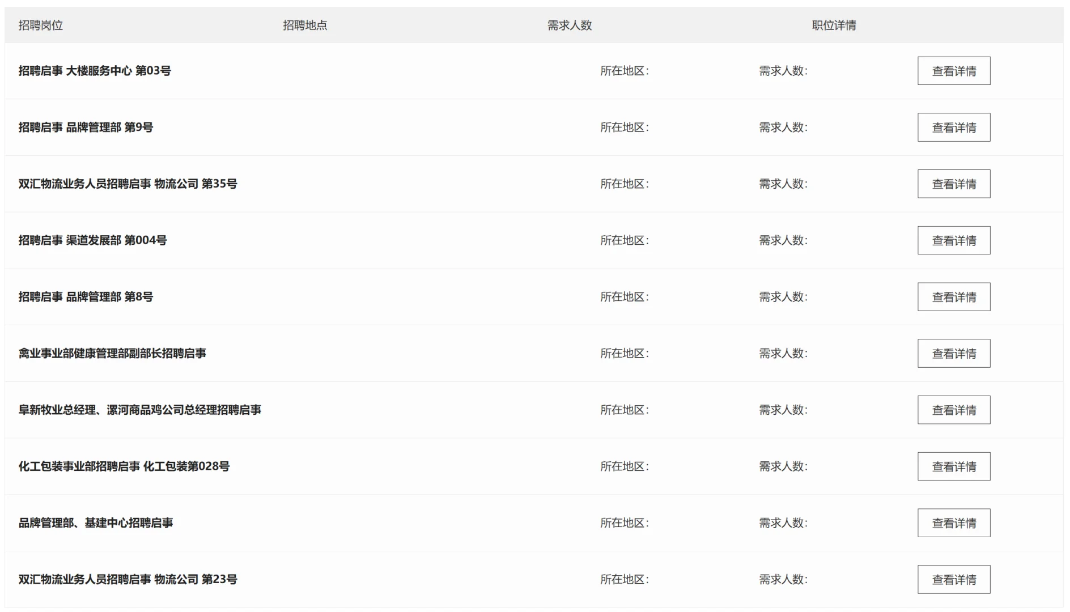Click 查看详情 for 品牌管理部 第8号
This screenshot has height=612, width=1070.
[x=954, y=297]
